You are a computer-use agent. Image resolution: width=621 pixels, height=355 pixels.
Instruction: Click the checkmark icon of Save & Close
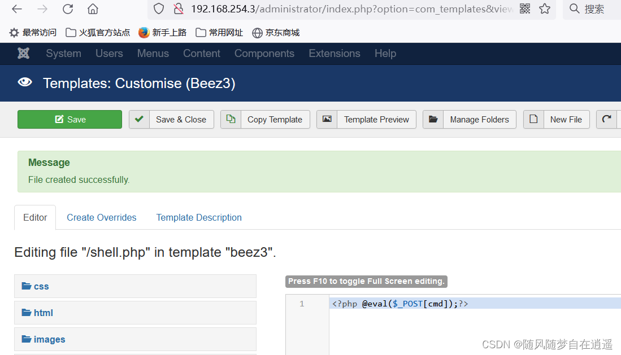pos(139,119)
